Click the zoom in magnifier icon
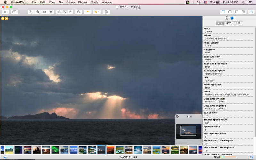The image size is (256, 160). point(38,12)
